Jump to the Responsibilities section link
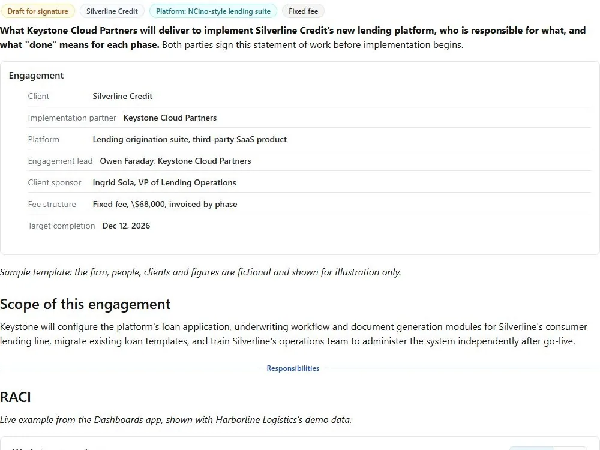The image size is (600, 450). point(293,368)
